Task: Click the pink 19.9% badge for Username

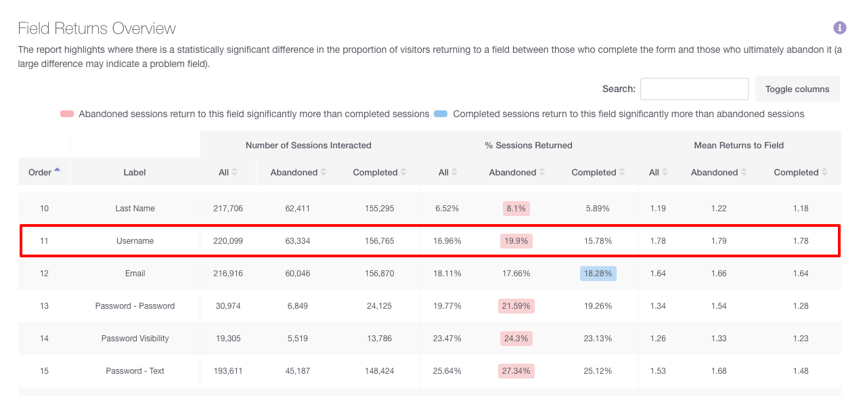Action: click(x=516, y=240)
